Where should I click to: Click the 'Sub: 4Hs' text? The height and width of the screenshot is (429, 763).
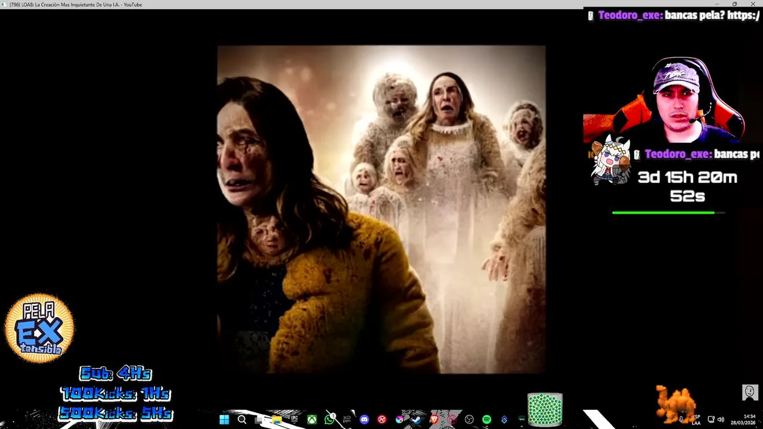[116, 374]
